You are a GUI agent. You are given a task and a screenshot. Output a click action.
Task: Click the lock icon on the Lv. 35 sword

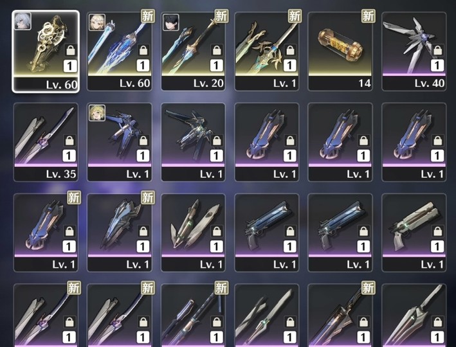tap(69, 141)
